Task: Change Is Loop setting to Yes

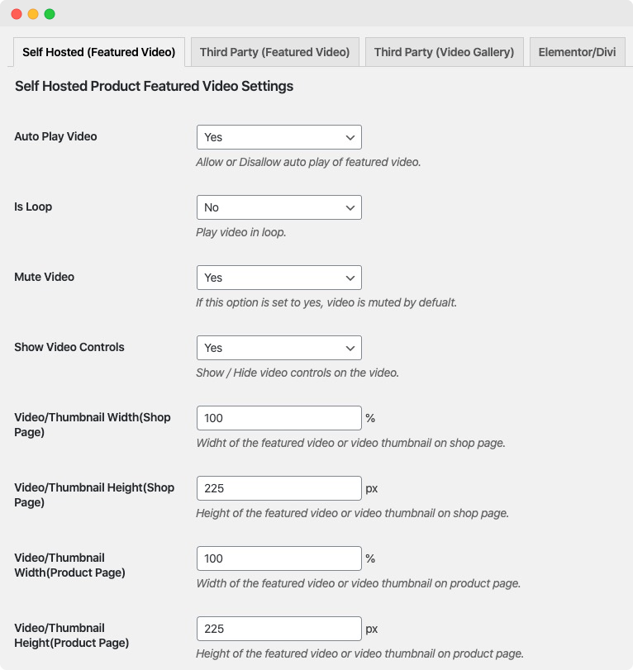Action: coord(278,207)
